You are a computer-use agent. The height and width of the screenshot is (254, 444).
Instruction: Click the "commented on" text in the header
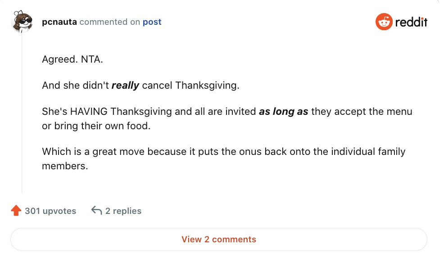click(x=110, y=22)
